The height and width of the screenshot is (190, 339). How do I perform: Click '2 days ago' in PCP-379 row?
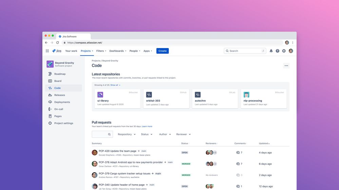[x=265, y=175]
